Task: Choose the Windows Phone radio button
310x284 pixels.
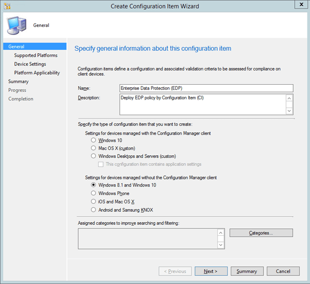Action: 93,193
